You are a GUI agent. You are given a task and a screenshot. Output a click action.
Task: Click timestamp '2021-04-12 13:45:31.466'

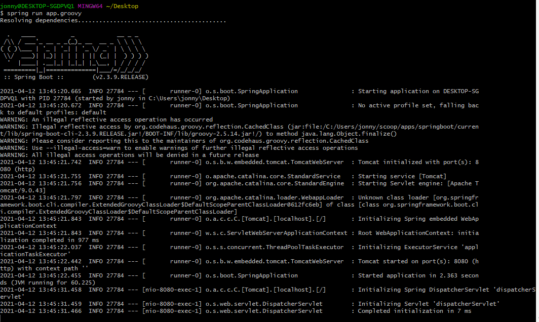pos(41,311)
